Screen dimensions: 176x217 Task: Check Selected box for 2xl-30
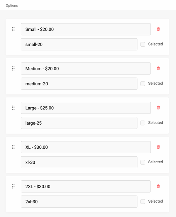click(x=143, y=201)
